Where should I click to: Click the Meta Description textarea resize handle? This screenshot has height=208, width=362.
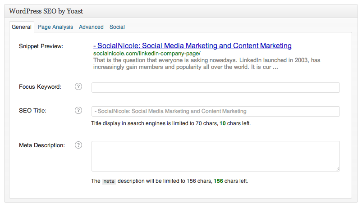click(337, 169)
